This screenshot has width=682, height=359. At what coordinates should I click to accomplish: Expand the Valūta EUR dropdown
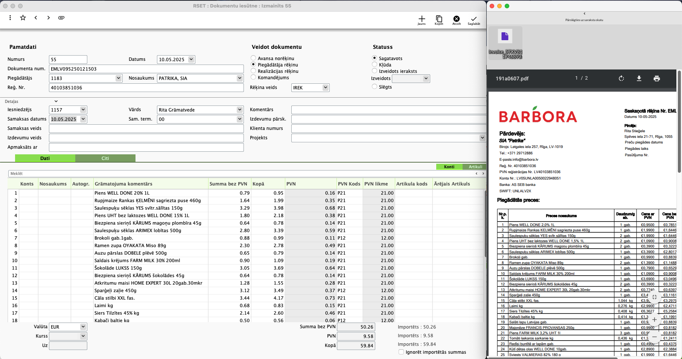pos(83,327)
